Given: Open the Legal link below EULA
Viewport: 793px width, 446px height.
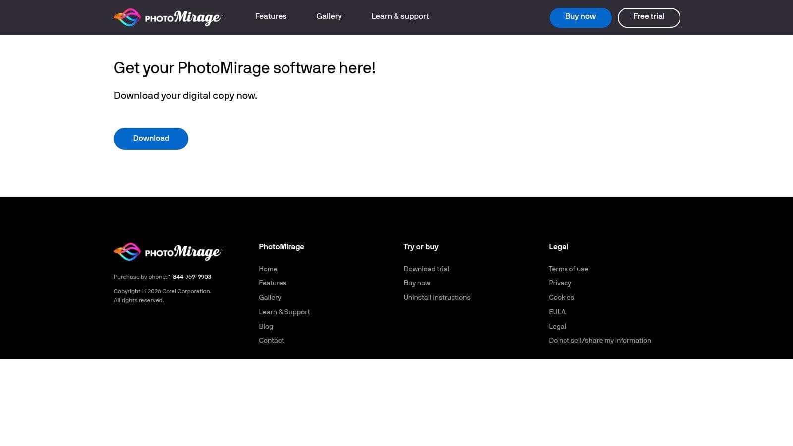Looking at the screenshot, I should 558,326.
